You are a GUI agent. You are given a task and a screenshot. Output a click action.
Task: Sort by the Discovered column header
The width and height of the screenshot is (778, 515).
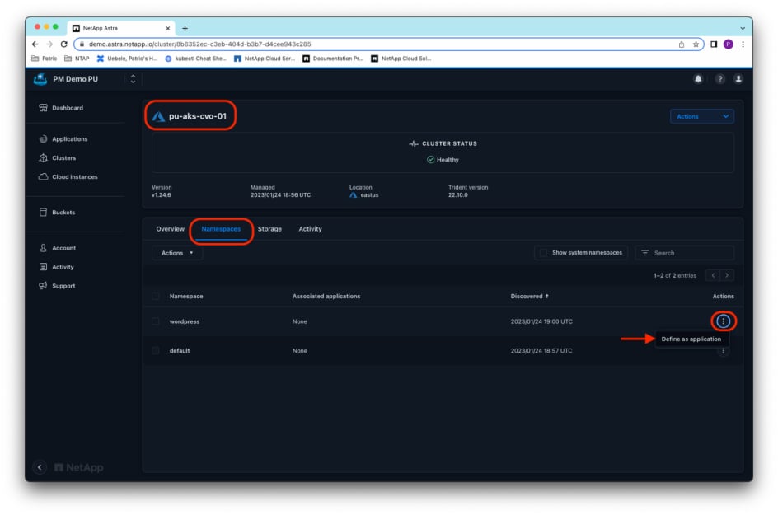pyautogui.click(x=529, y=296)
